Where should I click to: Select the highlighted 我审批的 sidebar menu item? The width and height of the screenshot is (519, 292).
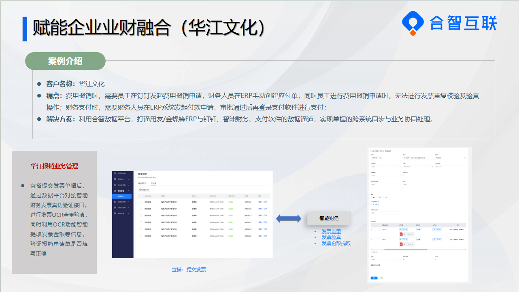122,196
